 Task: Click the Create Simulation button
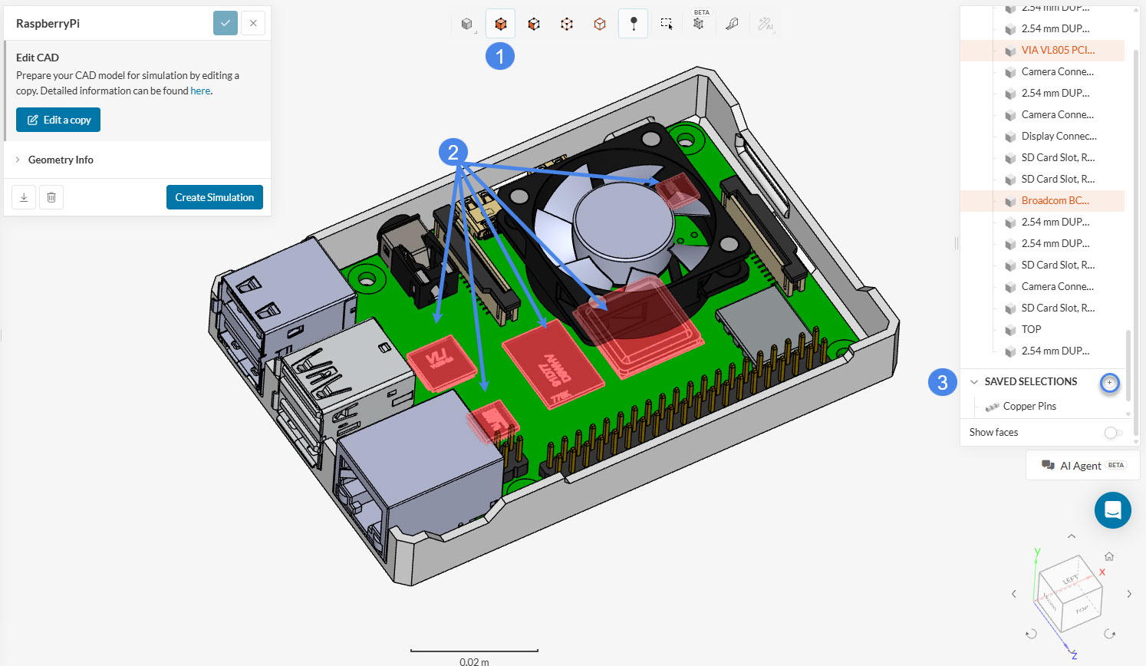[x=214, y=197]
